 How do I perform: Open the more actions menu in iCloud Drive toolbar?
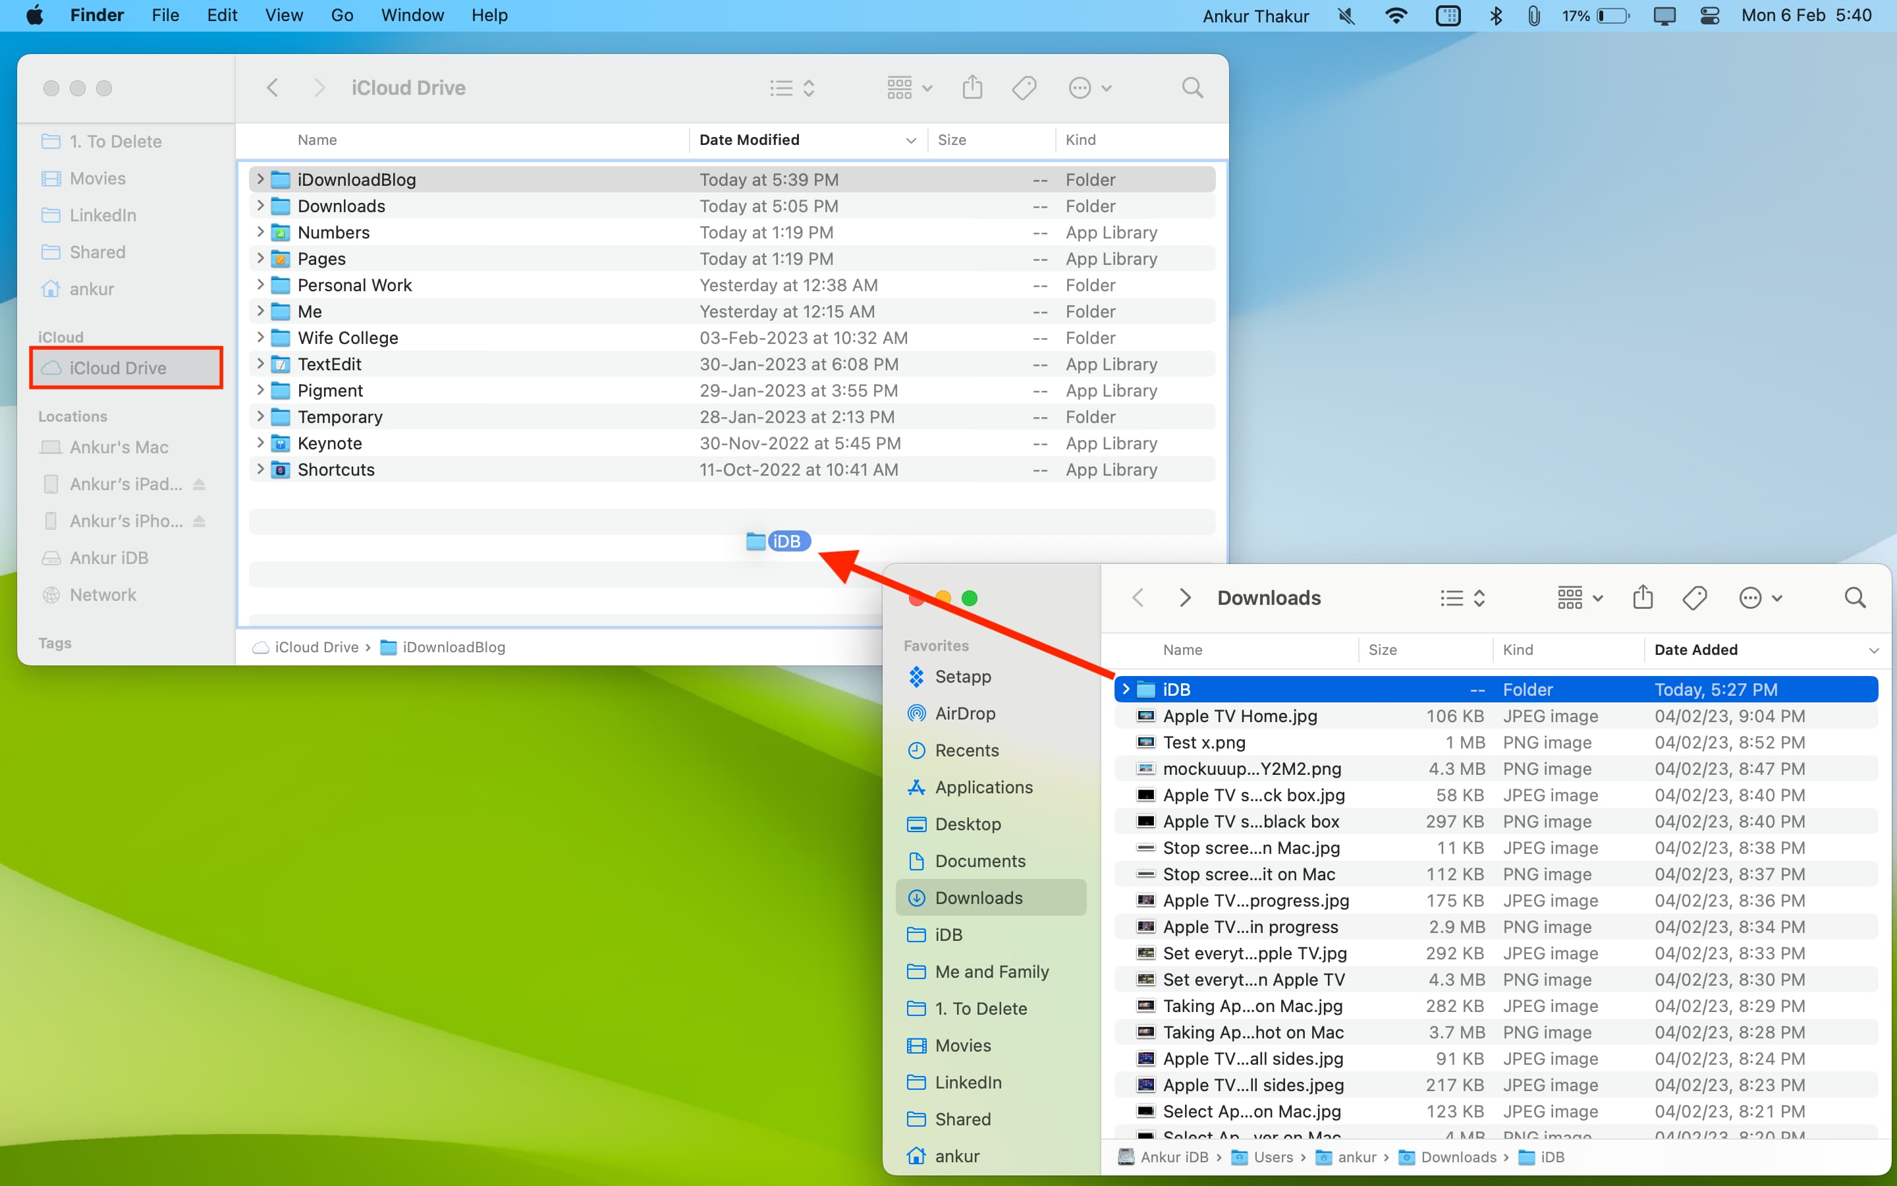(x=1089, y=88)
